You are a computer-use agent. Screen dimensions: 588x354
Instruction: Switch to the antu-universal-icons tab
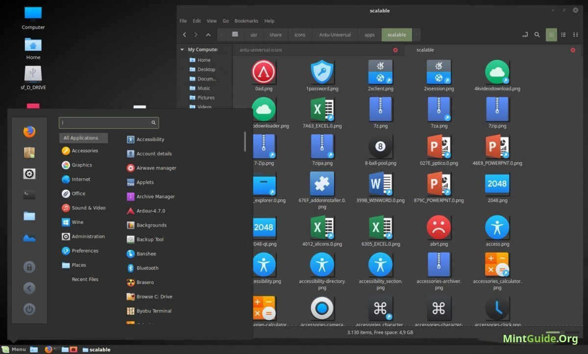[x=260, y=50]
